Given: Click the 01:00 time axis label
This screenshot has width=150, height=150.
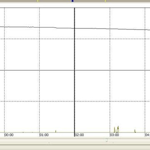Looking at the screenshot, I should (44, 135).
